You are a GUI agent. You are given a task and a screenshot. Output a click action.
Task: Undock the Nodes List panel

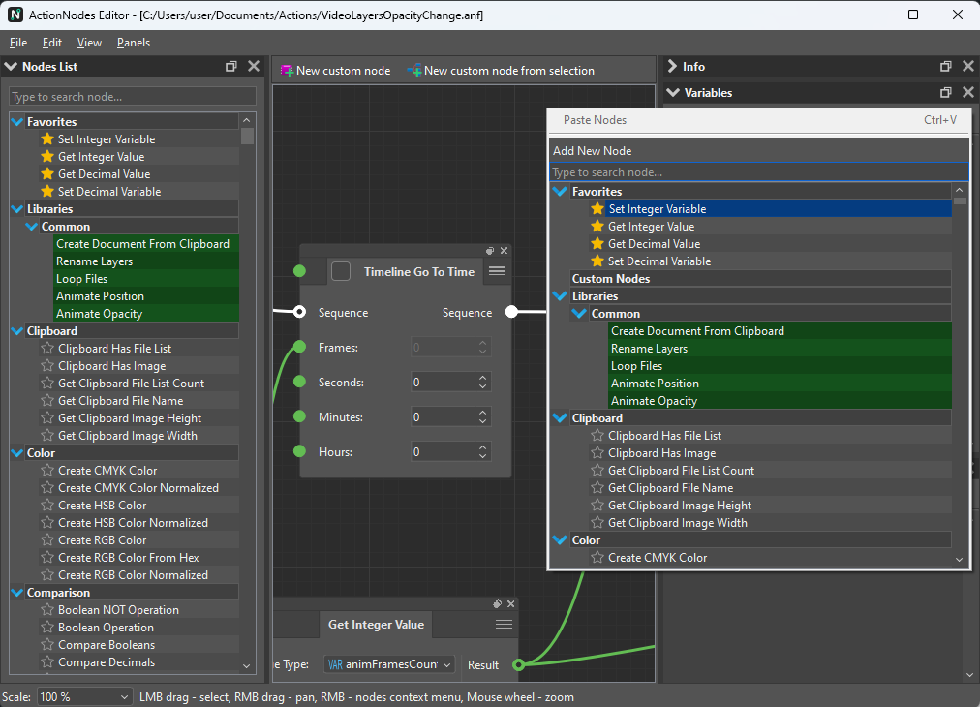pos(231,67)
